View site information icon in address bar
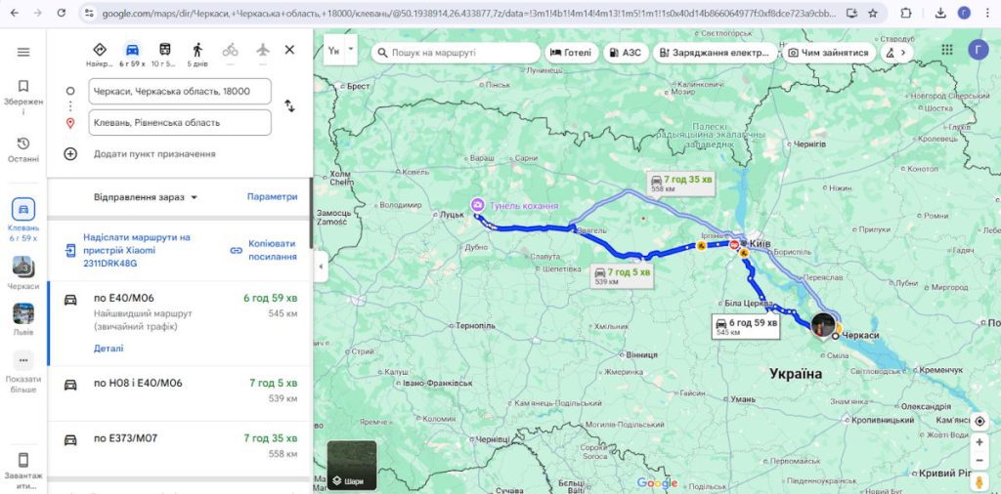Viewport: 1001px width, 494px height. pyautogui.click(x=89, y=13)
